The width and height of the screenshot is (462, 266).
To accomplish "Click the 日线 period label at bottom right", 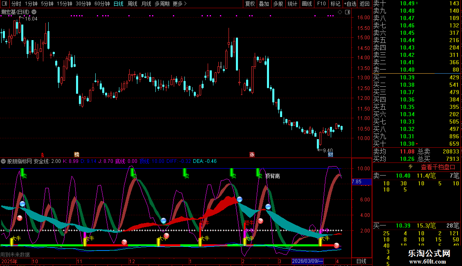I will tap(361, 261).
